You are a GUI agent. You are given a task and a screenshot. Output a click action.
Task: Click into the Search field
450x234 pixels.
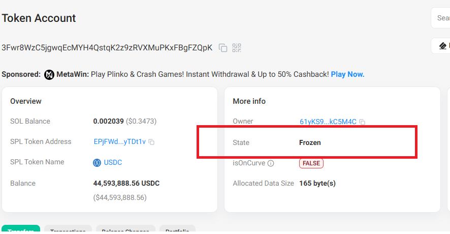click(441, 18)
